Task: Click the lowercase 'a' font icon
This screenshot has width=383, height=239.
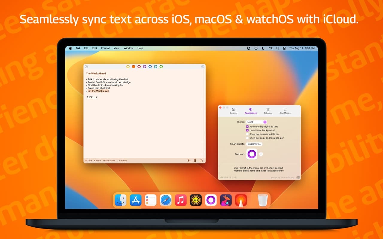Action: [195, 161]
